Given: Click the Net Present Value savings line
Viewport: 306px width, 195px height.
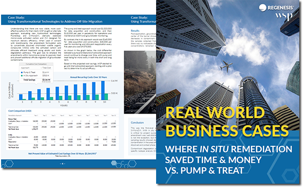Looking at the screenshot, I should (63, 154).
